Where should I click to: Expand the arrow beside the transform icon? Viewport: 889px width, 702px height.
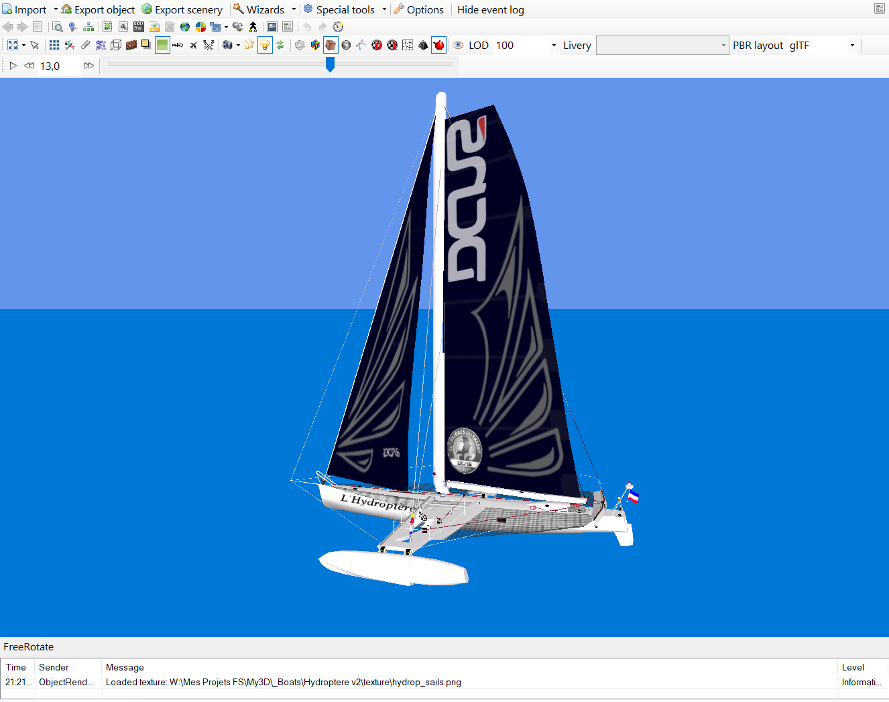226,27
